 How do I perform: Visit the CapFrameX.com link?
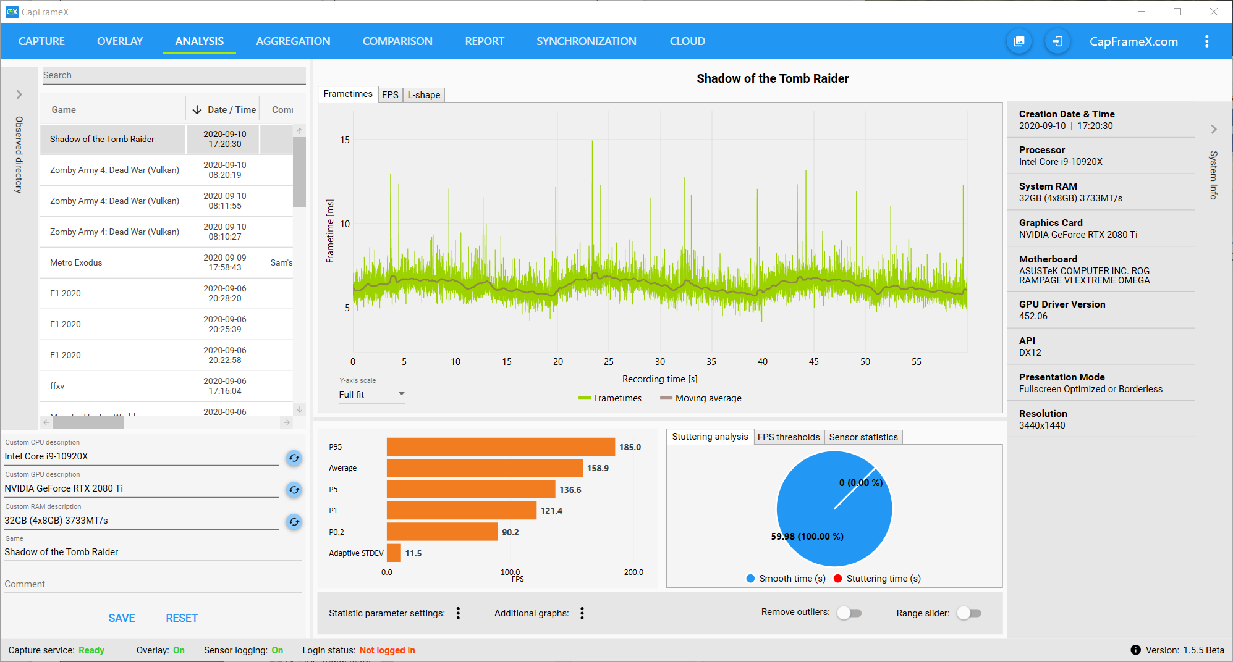click(1133, 41)
